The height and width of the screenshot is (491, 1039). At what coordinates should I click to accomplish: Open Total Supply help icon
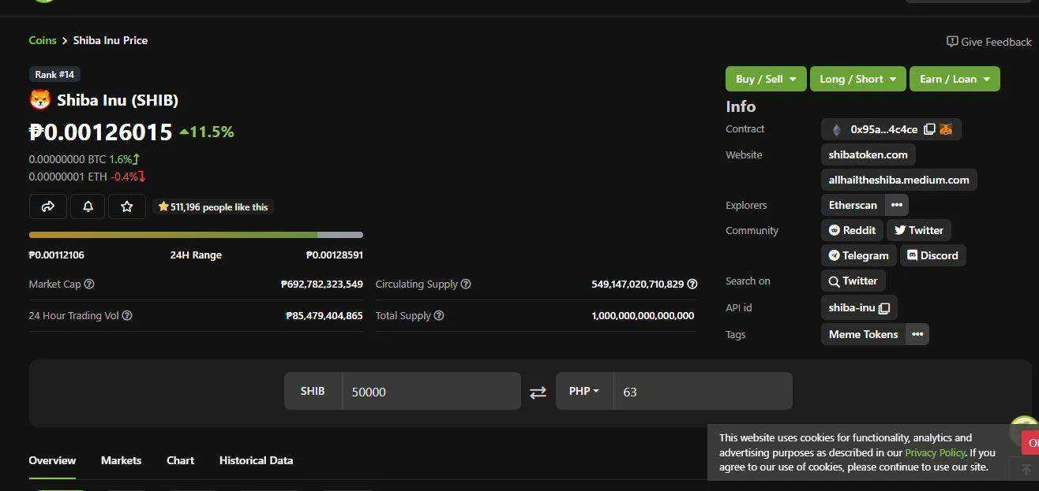tap(439, 315)
